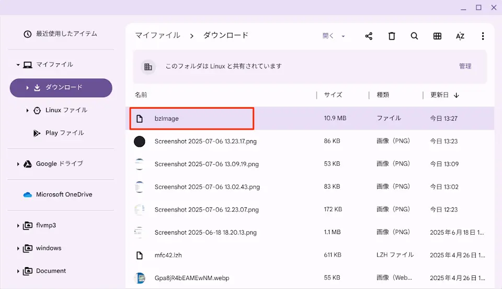Click thumbnail of Gpa8jR4bEAMEwNM.webp
This screenshot has height=289, width=502.
click(x=140, y=278)
